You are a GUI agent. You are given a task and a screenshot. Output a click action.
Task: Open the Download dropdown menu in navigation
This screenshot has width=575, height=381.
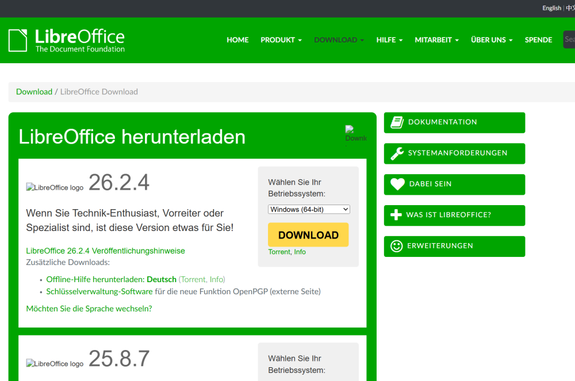pos(339,40)
